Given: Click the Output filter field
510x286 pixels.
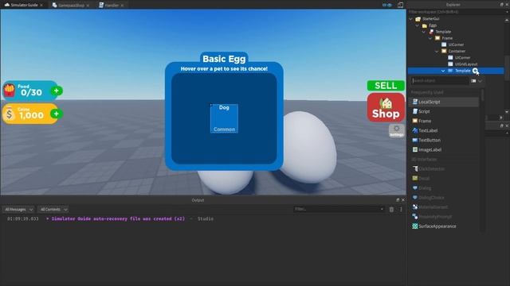Looking at the screenshot, I should pyautogui.click(x=339, y=209).
